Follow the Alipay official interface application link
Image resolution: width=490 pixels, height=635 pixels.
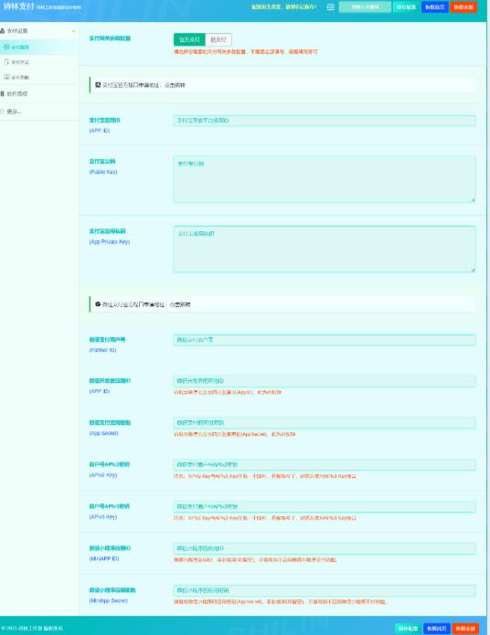(x=176, y=85)
